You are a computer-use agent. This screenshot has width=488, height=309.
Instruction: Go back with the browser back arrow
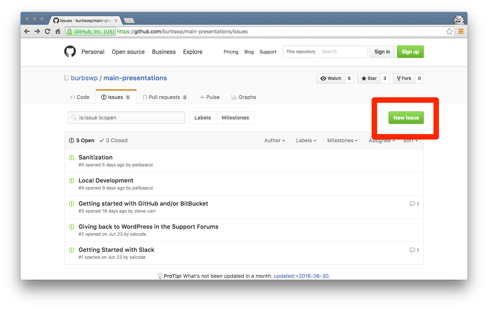click(27, 32)
